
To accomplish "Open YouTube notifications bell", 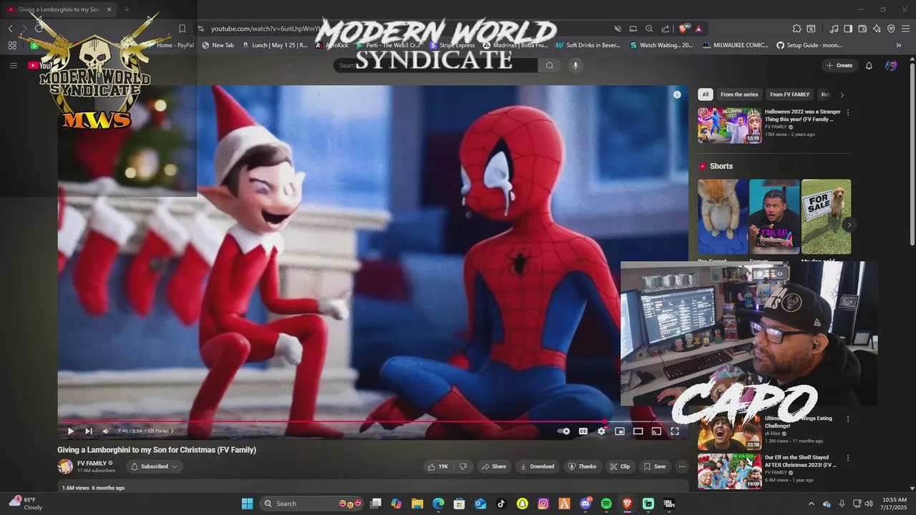I will (x=869, y=65).
